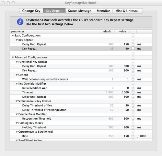Image resolution: width=162 pixels, height=156 pixels.
Task: Select 'Initial Modifier Wait' row
Action: (x=81, y=88)
